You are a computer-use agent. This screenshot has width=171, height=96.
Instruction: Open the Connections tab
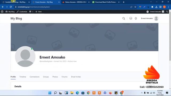tap(34, 77)
